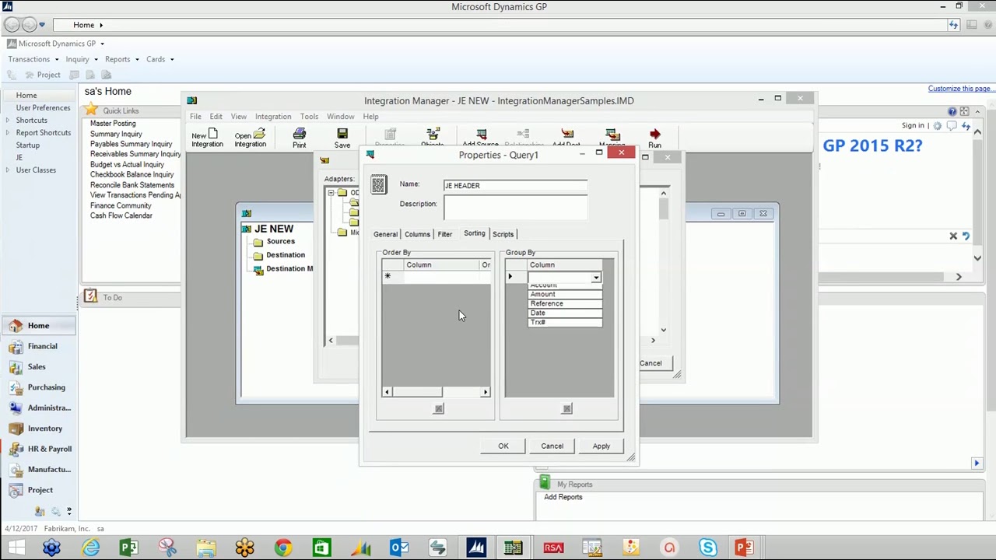Viewport: 996px width, 560px height.
Task: Open Sales navigation pane button
Action: (39, 367)
